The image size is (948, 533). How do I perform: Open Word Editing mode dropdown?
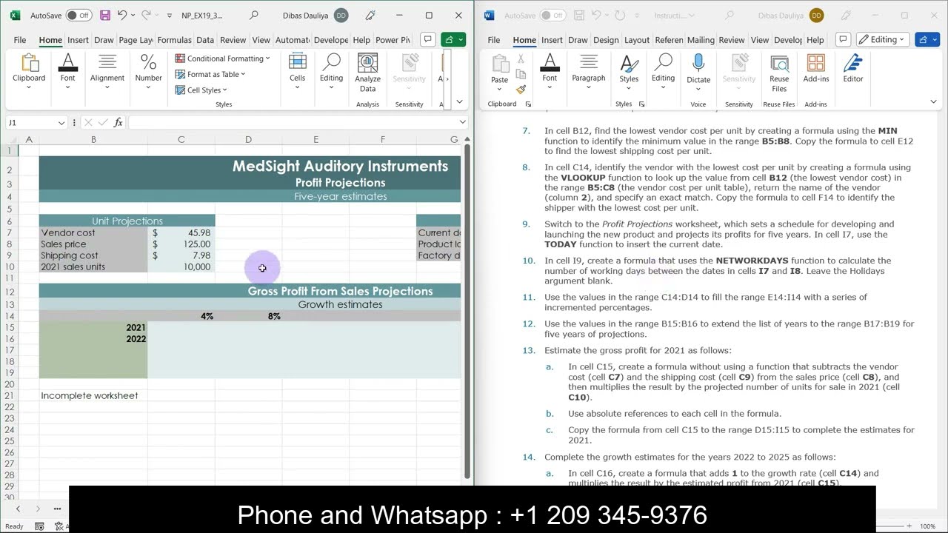[884, 39]
